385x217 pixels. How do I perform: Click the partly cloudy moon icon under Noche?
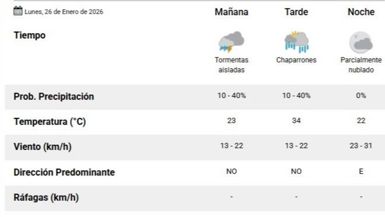(x=361, y=42)
